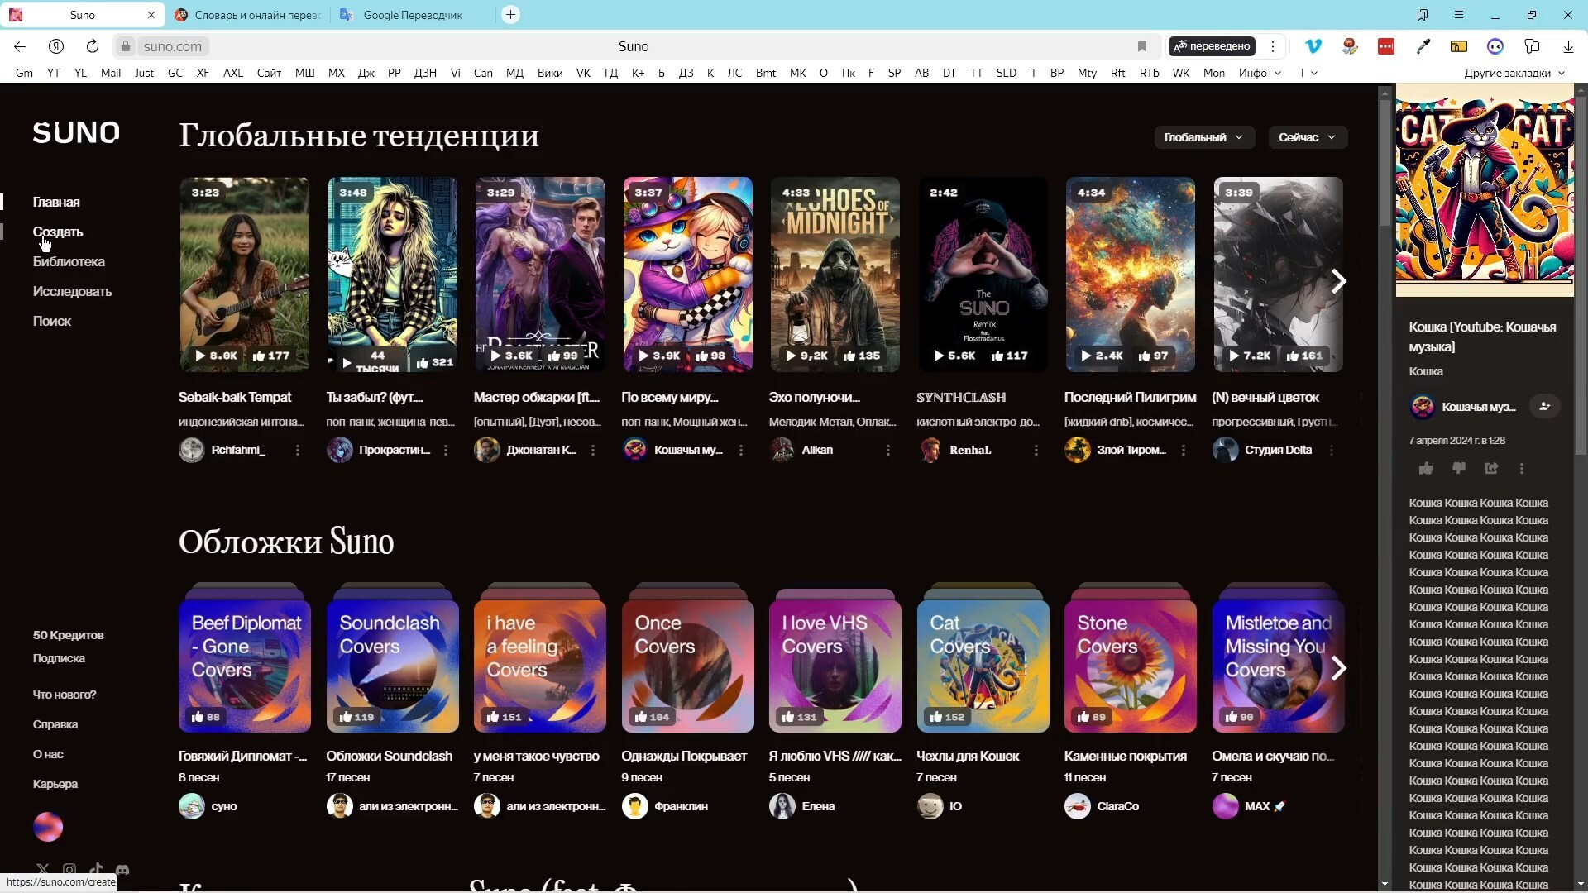Go to Главная in the sidebar

pos(56,202)
